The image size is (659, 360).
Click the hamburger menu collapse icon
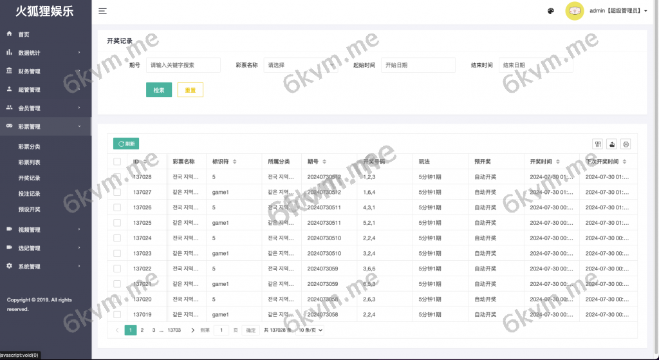click(103, 11)
